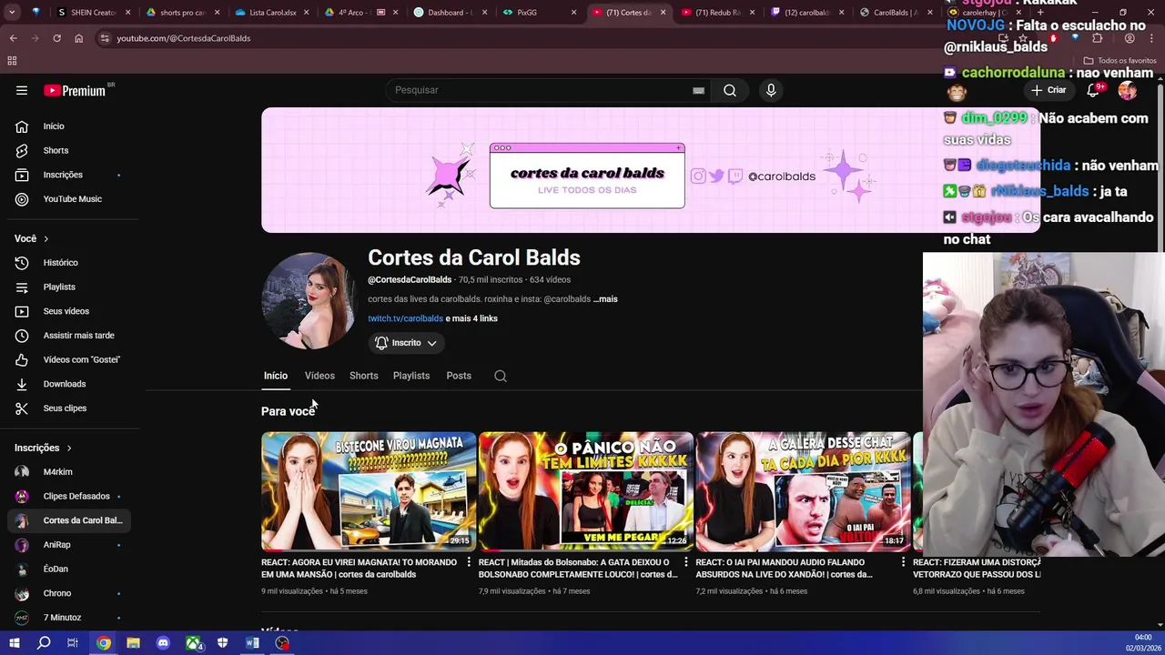1165x655 pixels.
Task: Open the account avatar menu
Action: click(x=1128, y=90)
